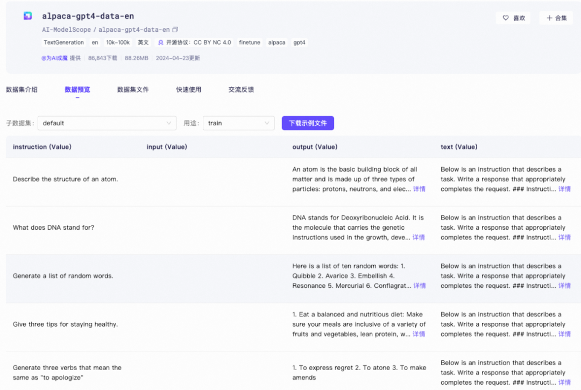This screenshot has width=581, height=390.
Task: Click the text (Value) column header
Action: [459, 147]
